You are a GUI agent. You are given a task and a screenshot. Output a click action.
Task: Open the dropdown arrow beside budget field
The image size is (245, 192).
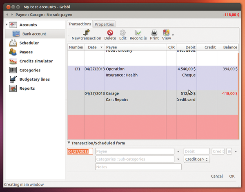point(236,152)
